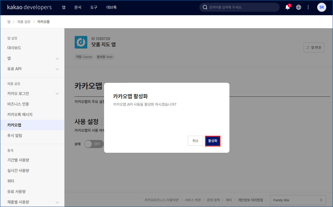Open the 데브톡 top menu
The width and height of the screenshot is (333, 207).
pyautogui.click(x=111, y=7)
